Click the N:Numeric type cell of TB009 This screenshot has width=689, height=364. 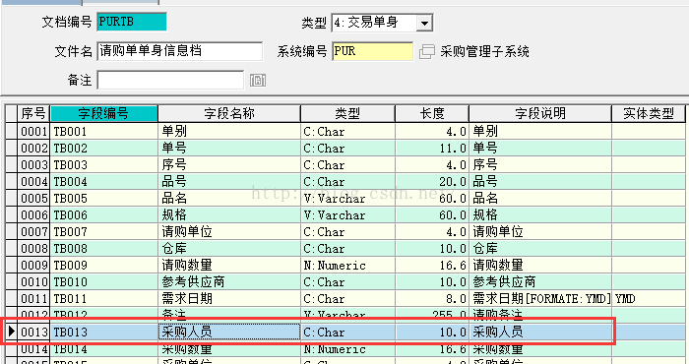coord(347,265)
